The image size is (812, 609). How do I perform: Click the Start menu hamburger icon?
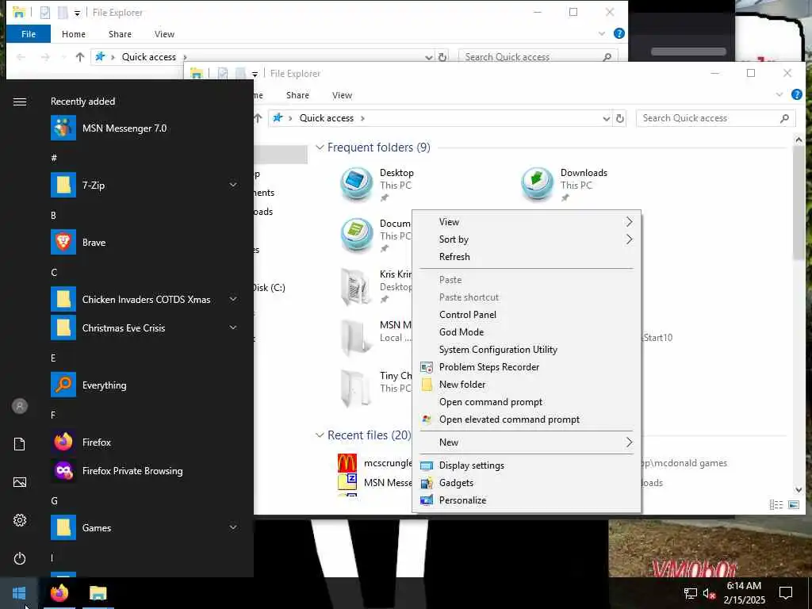tap(20, 101)
